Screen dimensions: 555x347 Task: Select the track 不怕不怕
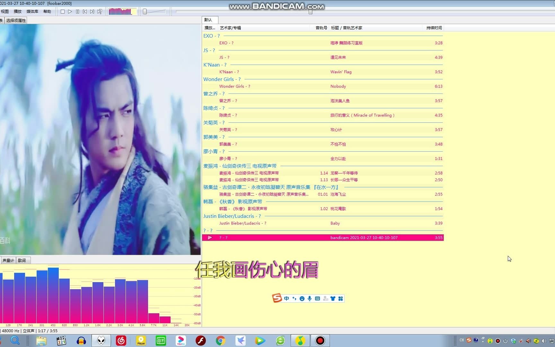pyautogui.click(x=323, y=144)
